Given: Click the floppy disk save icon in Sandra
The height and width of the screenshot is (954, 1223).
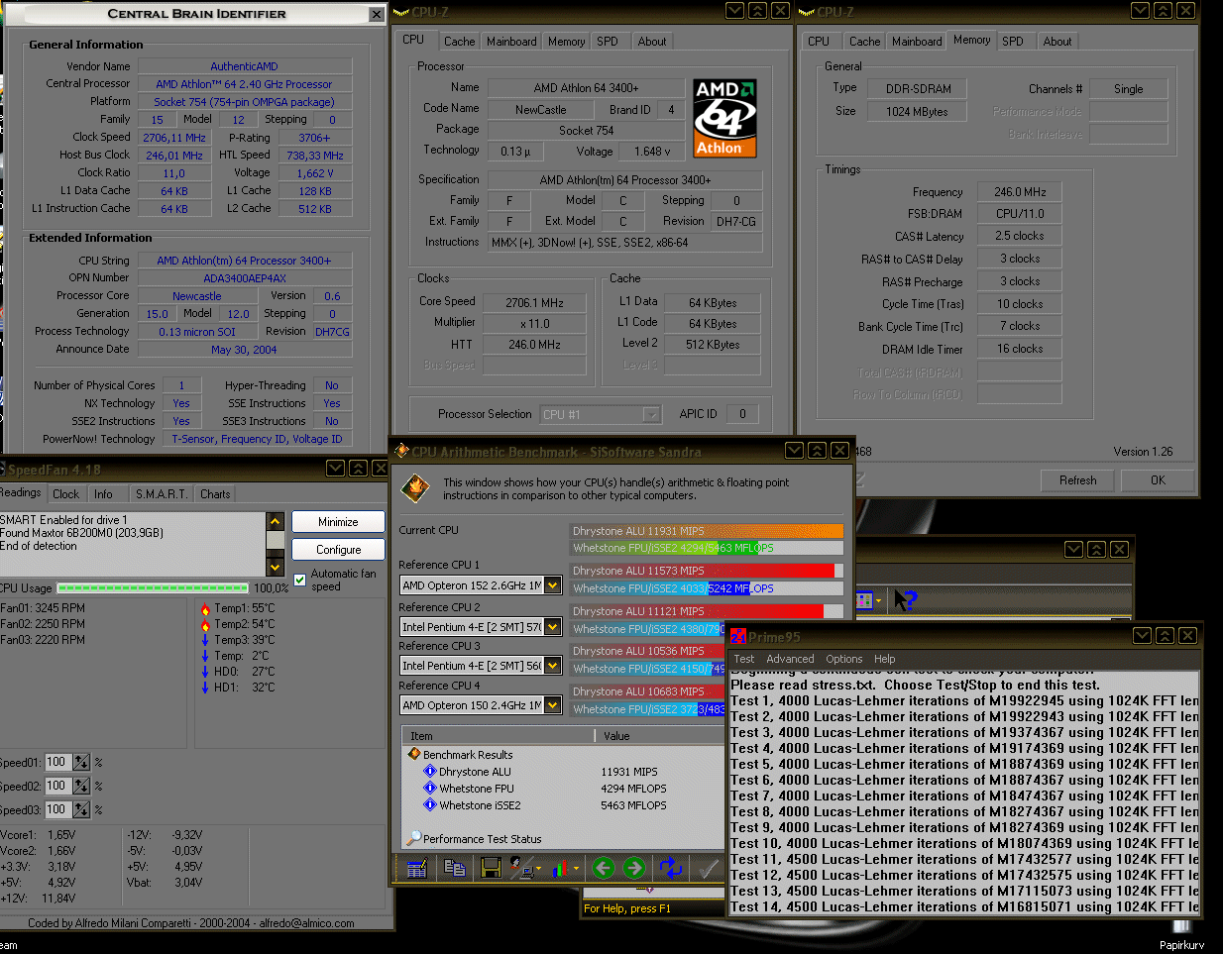Looking at the screenshot, I should click(491, 869).
